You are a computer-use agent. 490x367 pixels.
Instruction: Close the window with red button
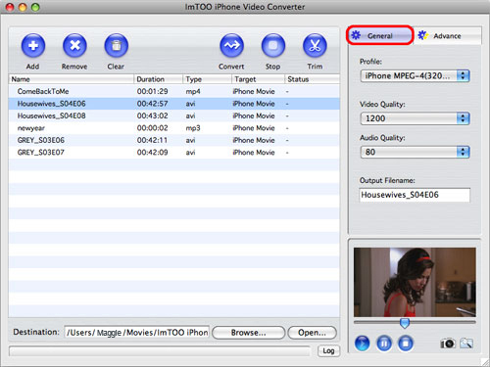tap(10, 7)
